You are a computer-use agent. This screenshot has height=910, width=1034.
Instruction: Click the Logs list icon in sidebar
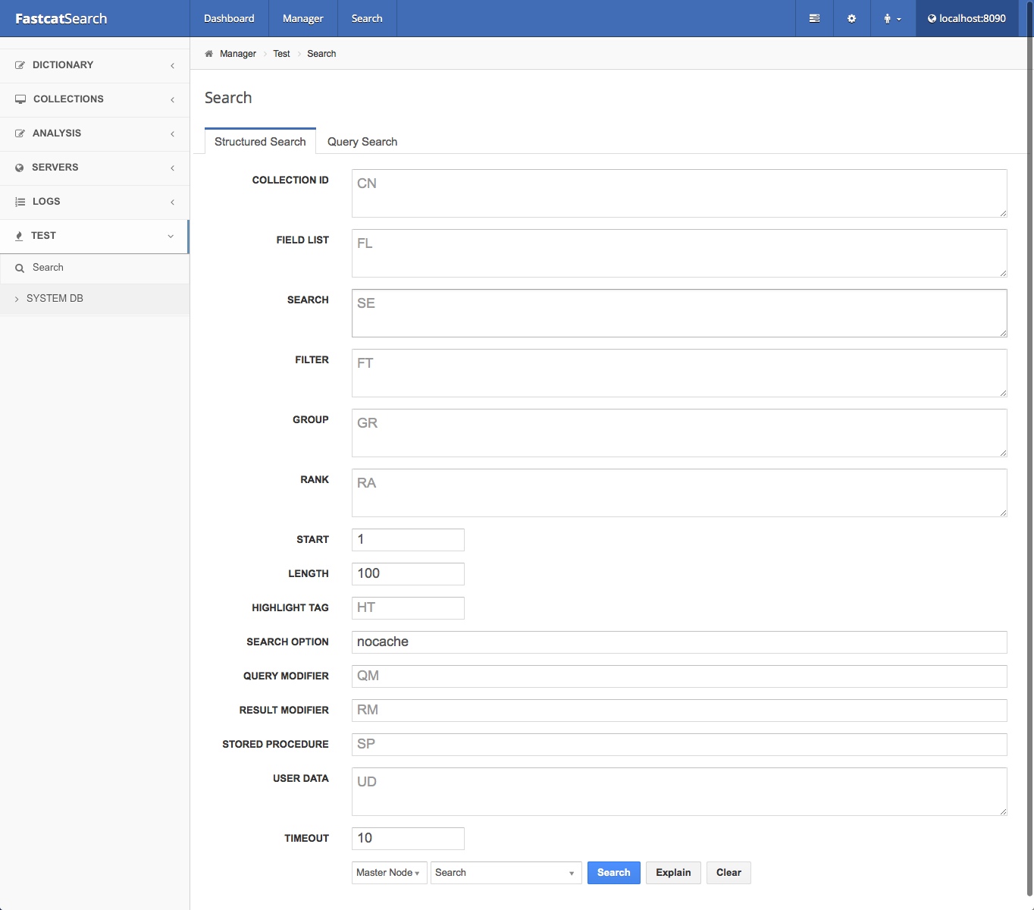(x=20, y=202)
